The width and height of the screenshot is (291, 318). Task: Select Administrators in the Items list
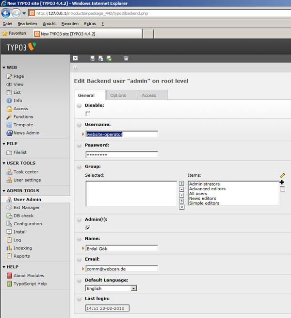204,184
